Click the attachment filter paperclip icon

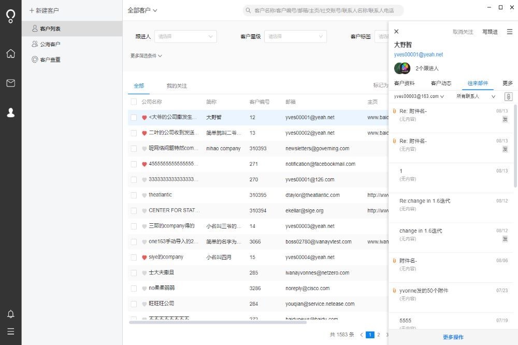(508, 96)
